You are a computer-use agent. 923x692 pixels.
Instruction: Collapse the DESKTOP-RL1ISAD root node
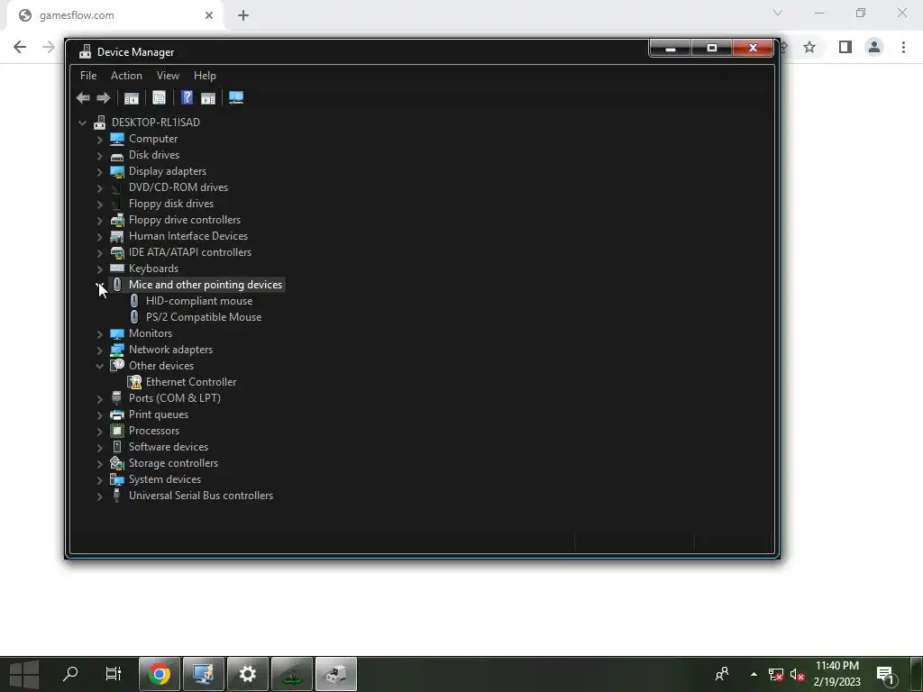(x=82, y=123)
